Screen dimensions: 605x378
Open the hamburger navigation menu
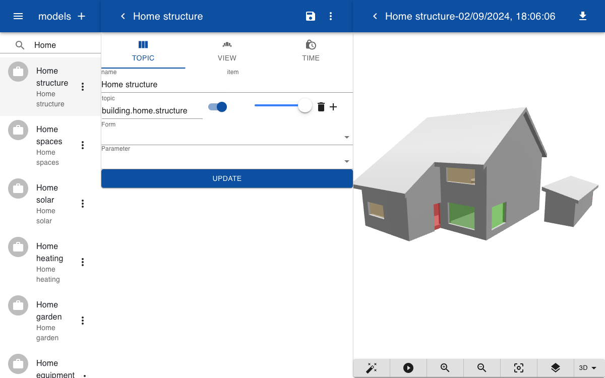(x=18, y=16)
